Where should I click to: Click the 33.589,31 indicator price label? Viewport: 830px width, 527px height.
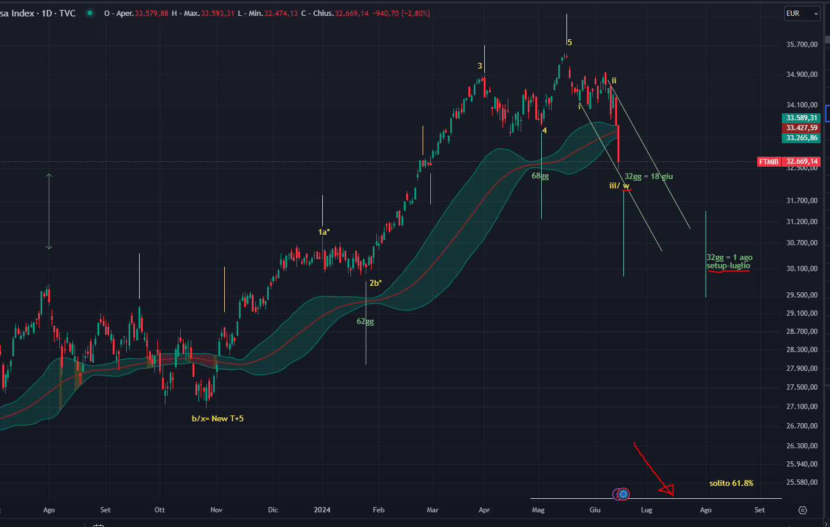[802, 118]
